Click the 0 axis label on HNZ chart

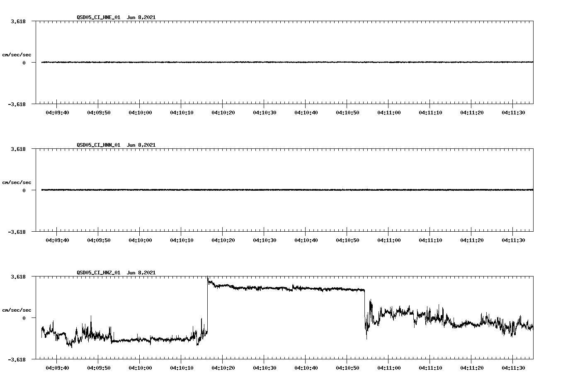24,318
